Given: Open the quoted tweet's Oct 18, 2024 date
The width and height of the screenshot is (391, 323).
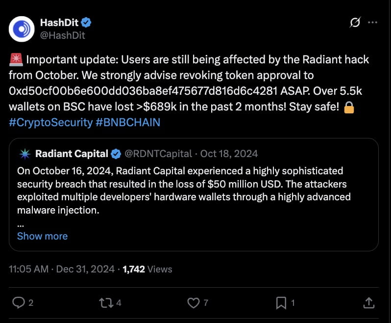Looking at the screenshot, I should (x=229, y=154).
